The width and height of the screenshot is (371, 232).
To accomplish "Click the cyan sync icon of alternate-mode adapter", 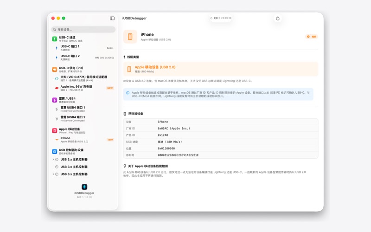I will point(57,78).
